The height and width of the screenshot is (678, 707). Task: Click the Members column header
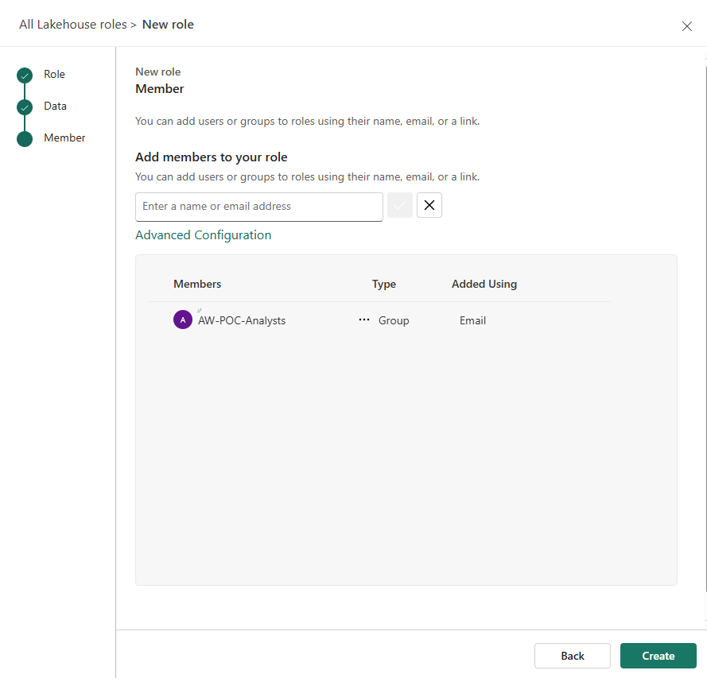click(197, 284)
